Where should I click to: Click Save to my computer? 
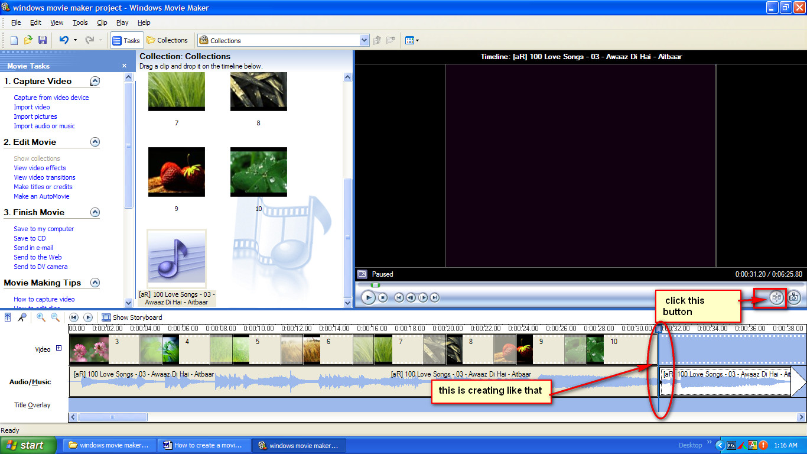click(44, 229)
